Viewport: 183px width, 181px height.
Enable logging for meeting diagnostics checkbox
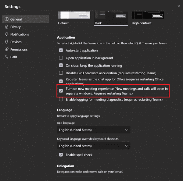coord(61,100)
